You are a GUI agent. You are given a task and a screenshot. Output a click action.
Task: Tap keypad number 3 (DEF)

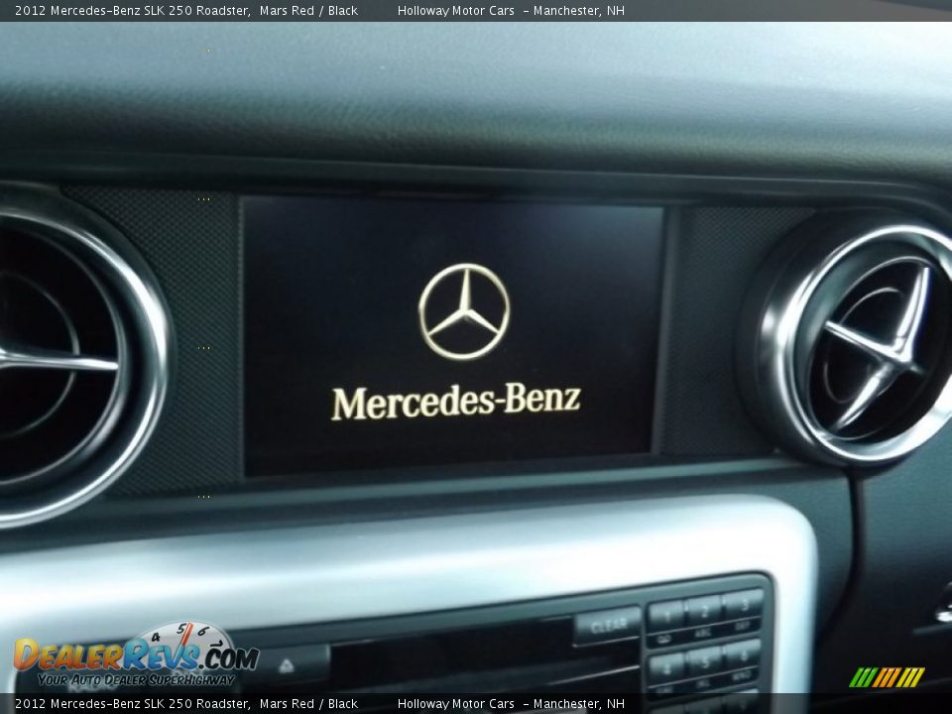click(x=743, y=606)
